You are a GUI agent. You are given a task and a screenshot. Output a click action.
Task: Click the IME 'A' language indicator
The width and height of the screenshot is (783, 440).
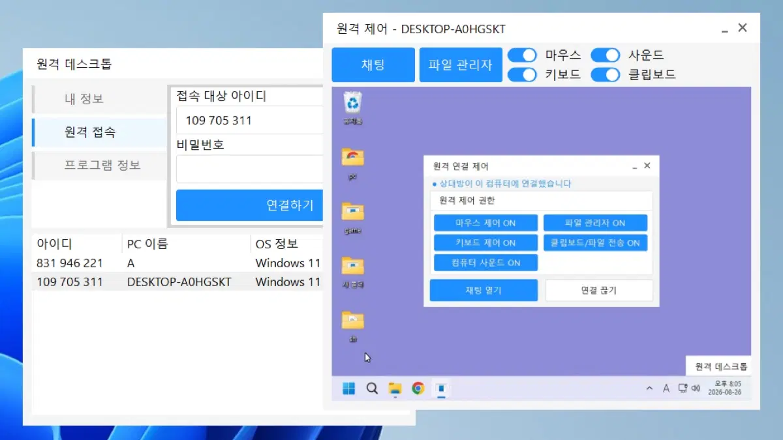[666, 389]
